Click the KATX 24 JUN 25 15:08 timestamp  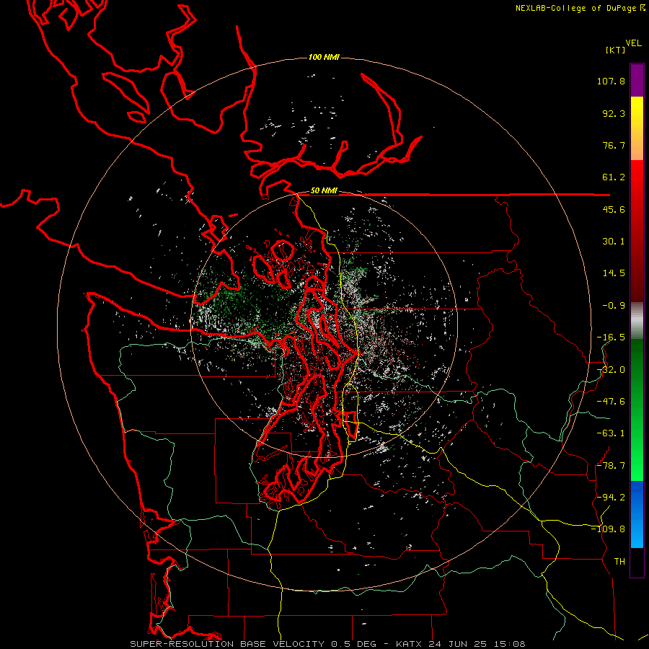click(460, 644)
